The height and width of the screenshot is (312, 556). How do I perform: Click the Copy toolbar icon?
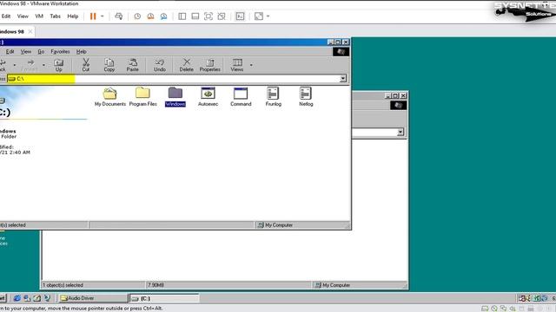(109, 65)
